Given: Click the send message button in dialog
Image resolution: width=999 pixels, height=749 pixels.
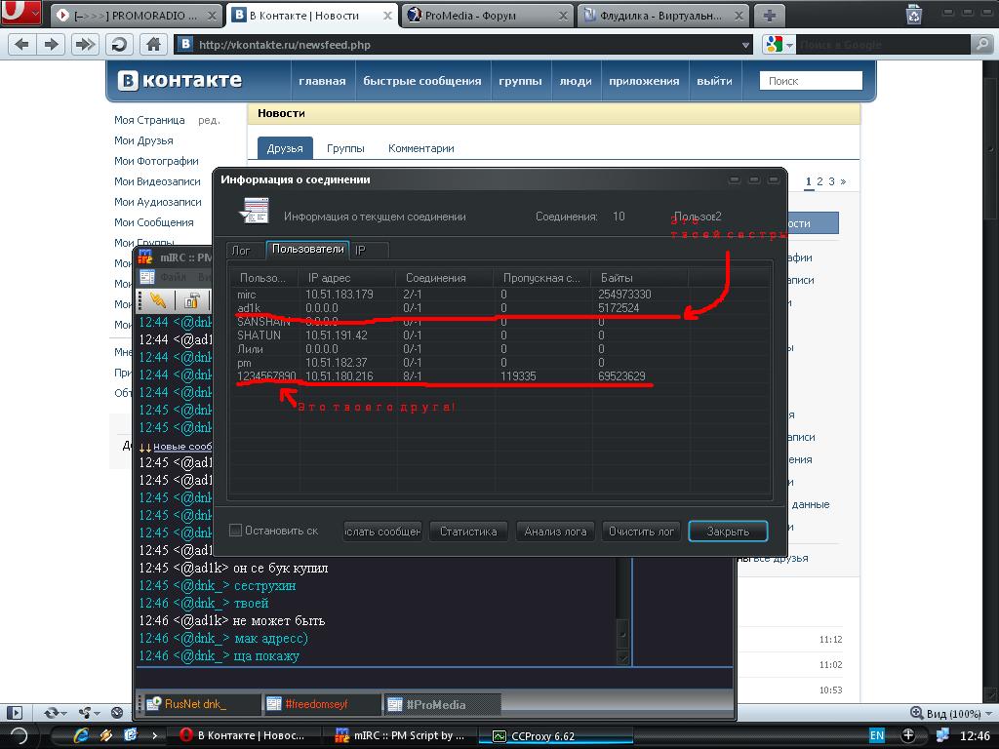Looking at the screenshot, I should 382,532.
